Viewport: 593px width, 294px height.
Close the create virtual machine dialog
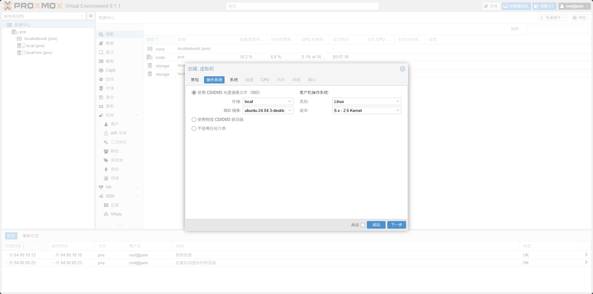point(402,69)
